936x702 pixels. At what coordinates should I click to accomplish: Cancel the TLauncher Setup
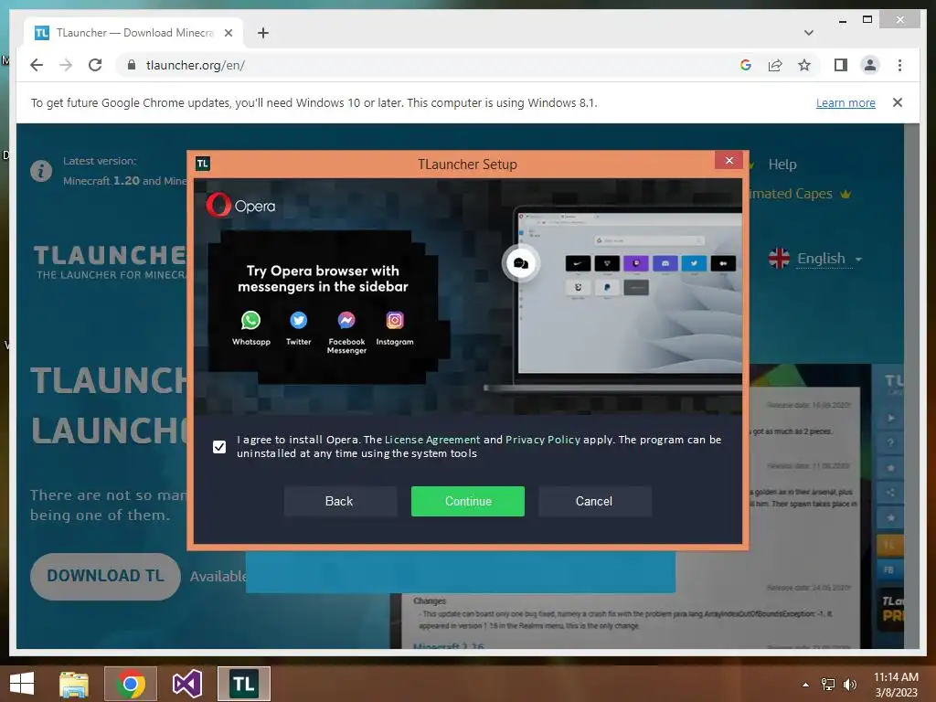point(594,502)
